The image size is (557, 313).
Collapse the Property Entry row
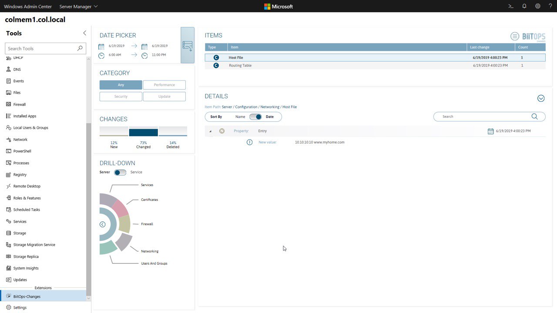point(211,131)
